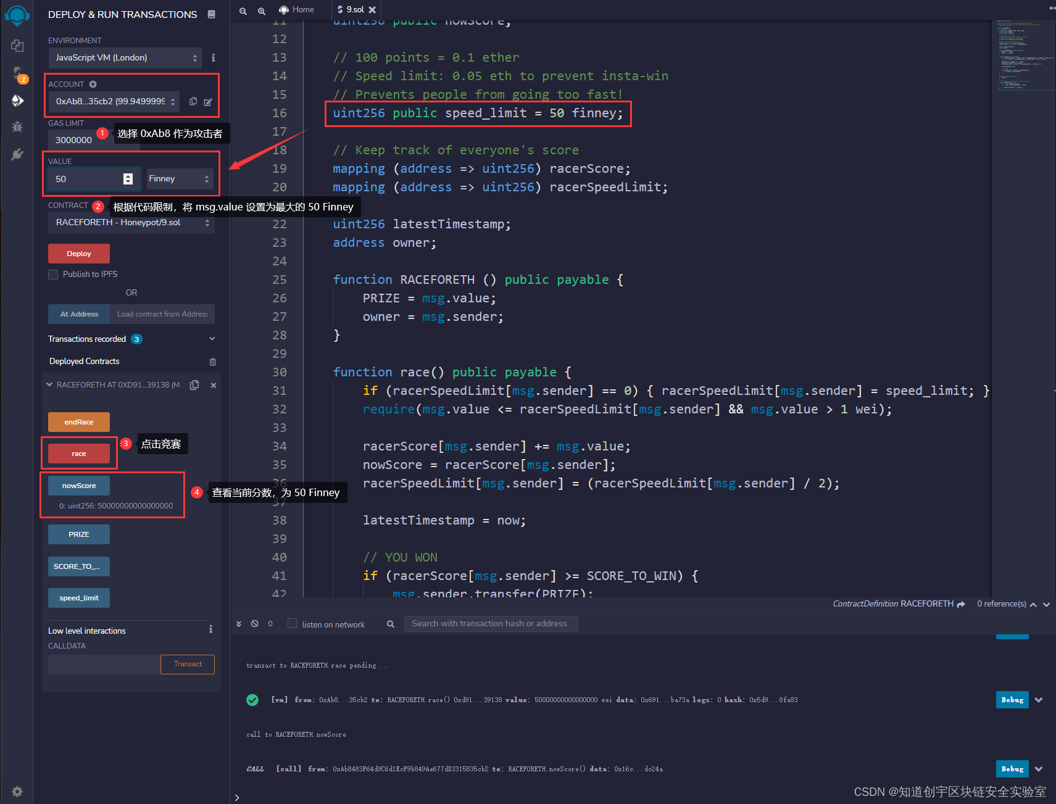Click the At Address button
Image resolution: width=1056 pixels, height=804 pixels.
pos(79,314)
